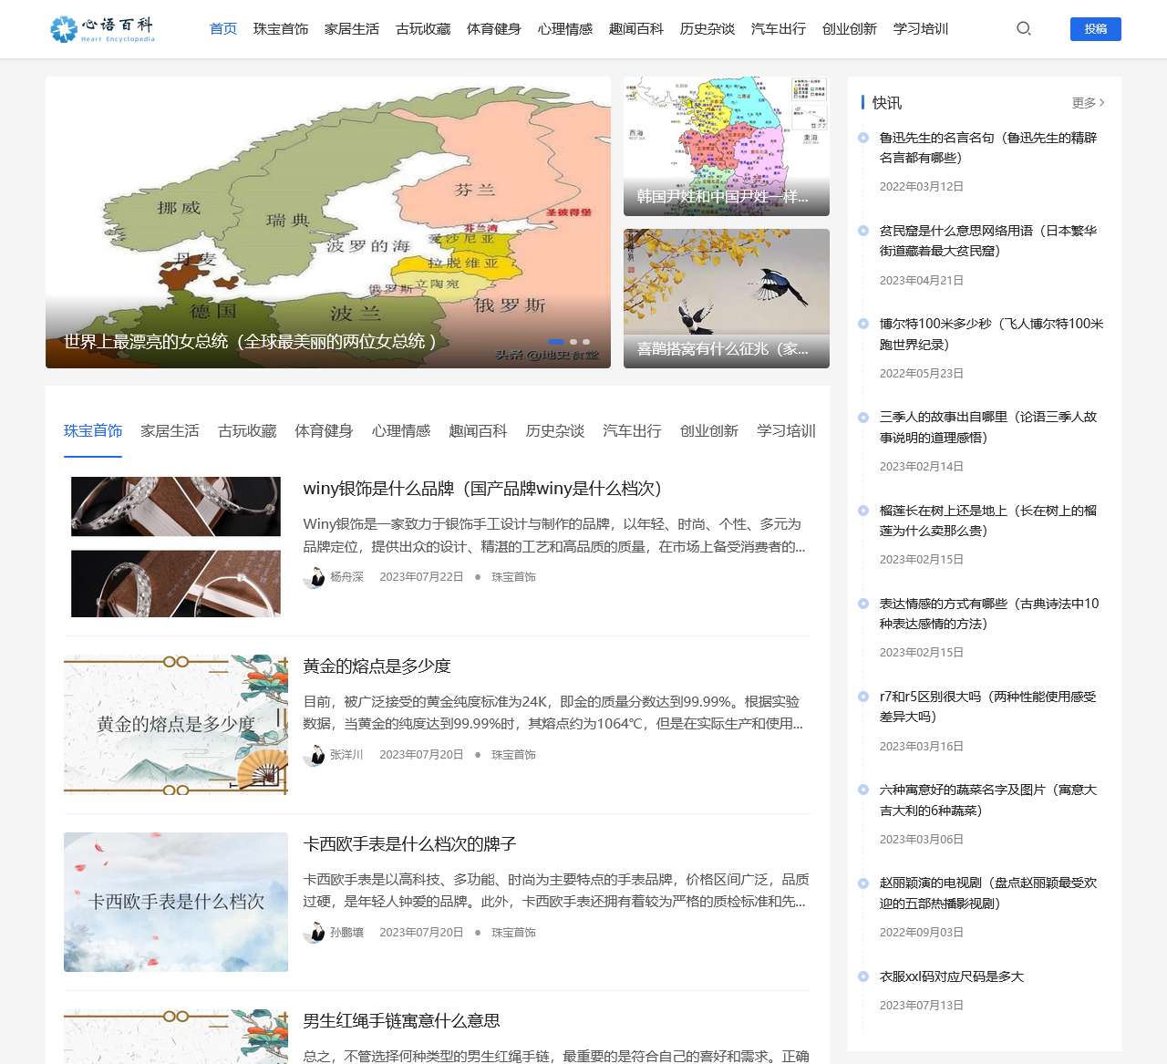Click the carousel caption 世界上最漂亮的女总统
Image resolution: width=1167 pixels, height=1064 pixels.
pos(250,342)
